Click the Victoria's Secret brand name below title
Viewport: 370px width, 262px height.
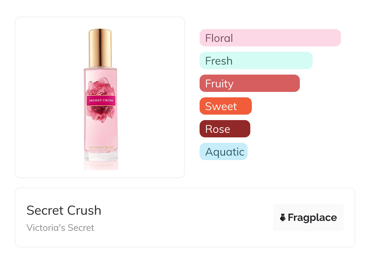[x=60, y=227]
